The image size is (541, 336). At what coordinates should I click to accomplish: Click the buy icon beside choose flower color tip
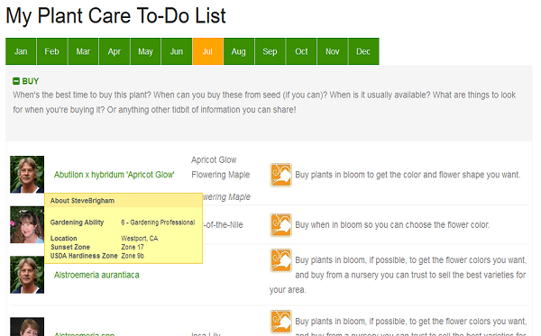pyautogui.click(x=280, y=225)
